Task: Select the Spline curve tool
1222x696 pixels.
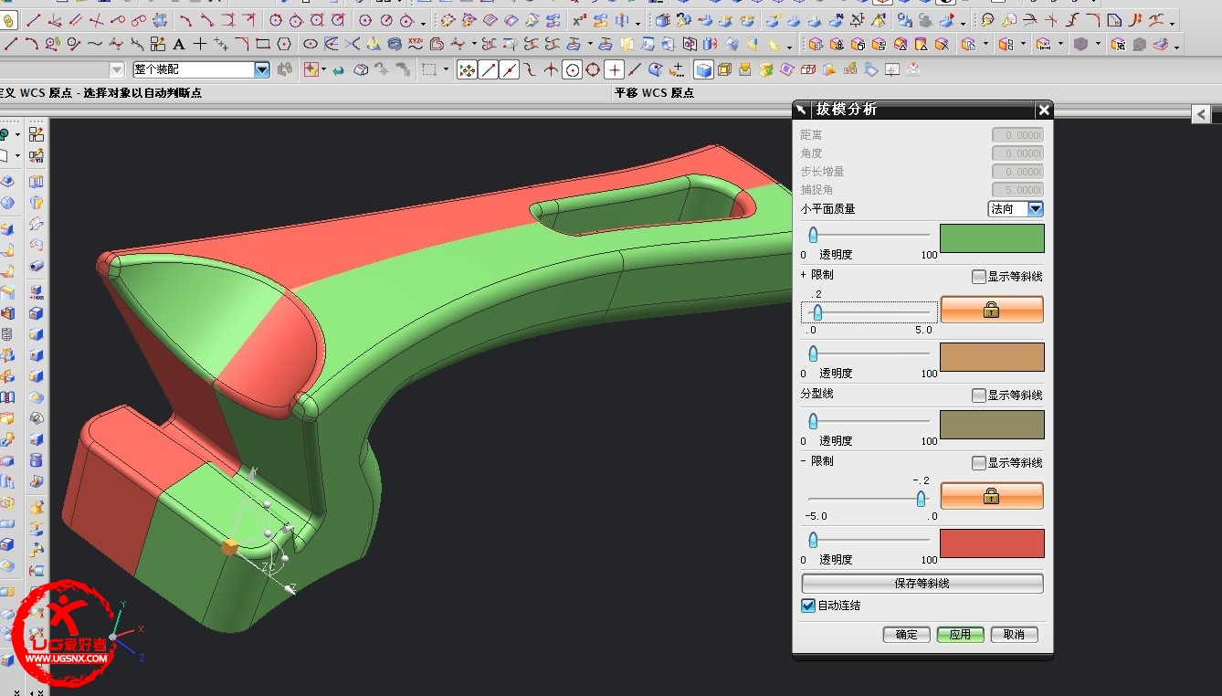Action: click(95, 43)
